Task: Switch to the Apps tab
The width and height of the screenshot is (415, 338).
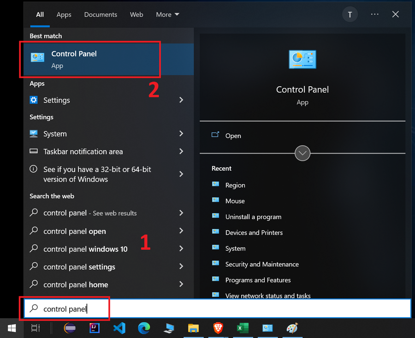Action: click(64, 15)
